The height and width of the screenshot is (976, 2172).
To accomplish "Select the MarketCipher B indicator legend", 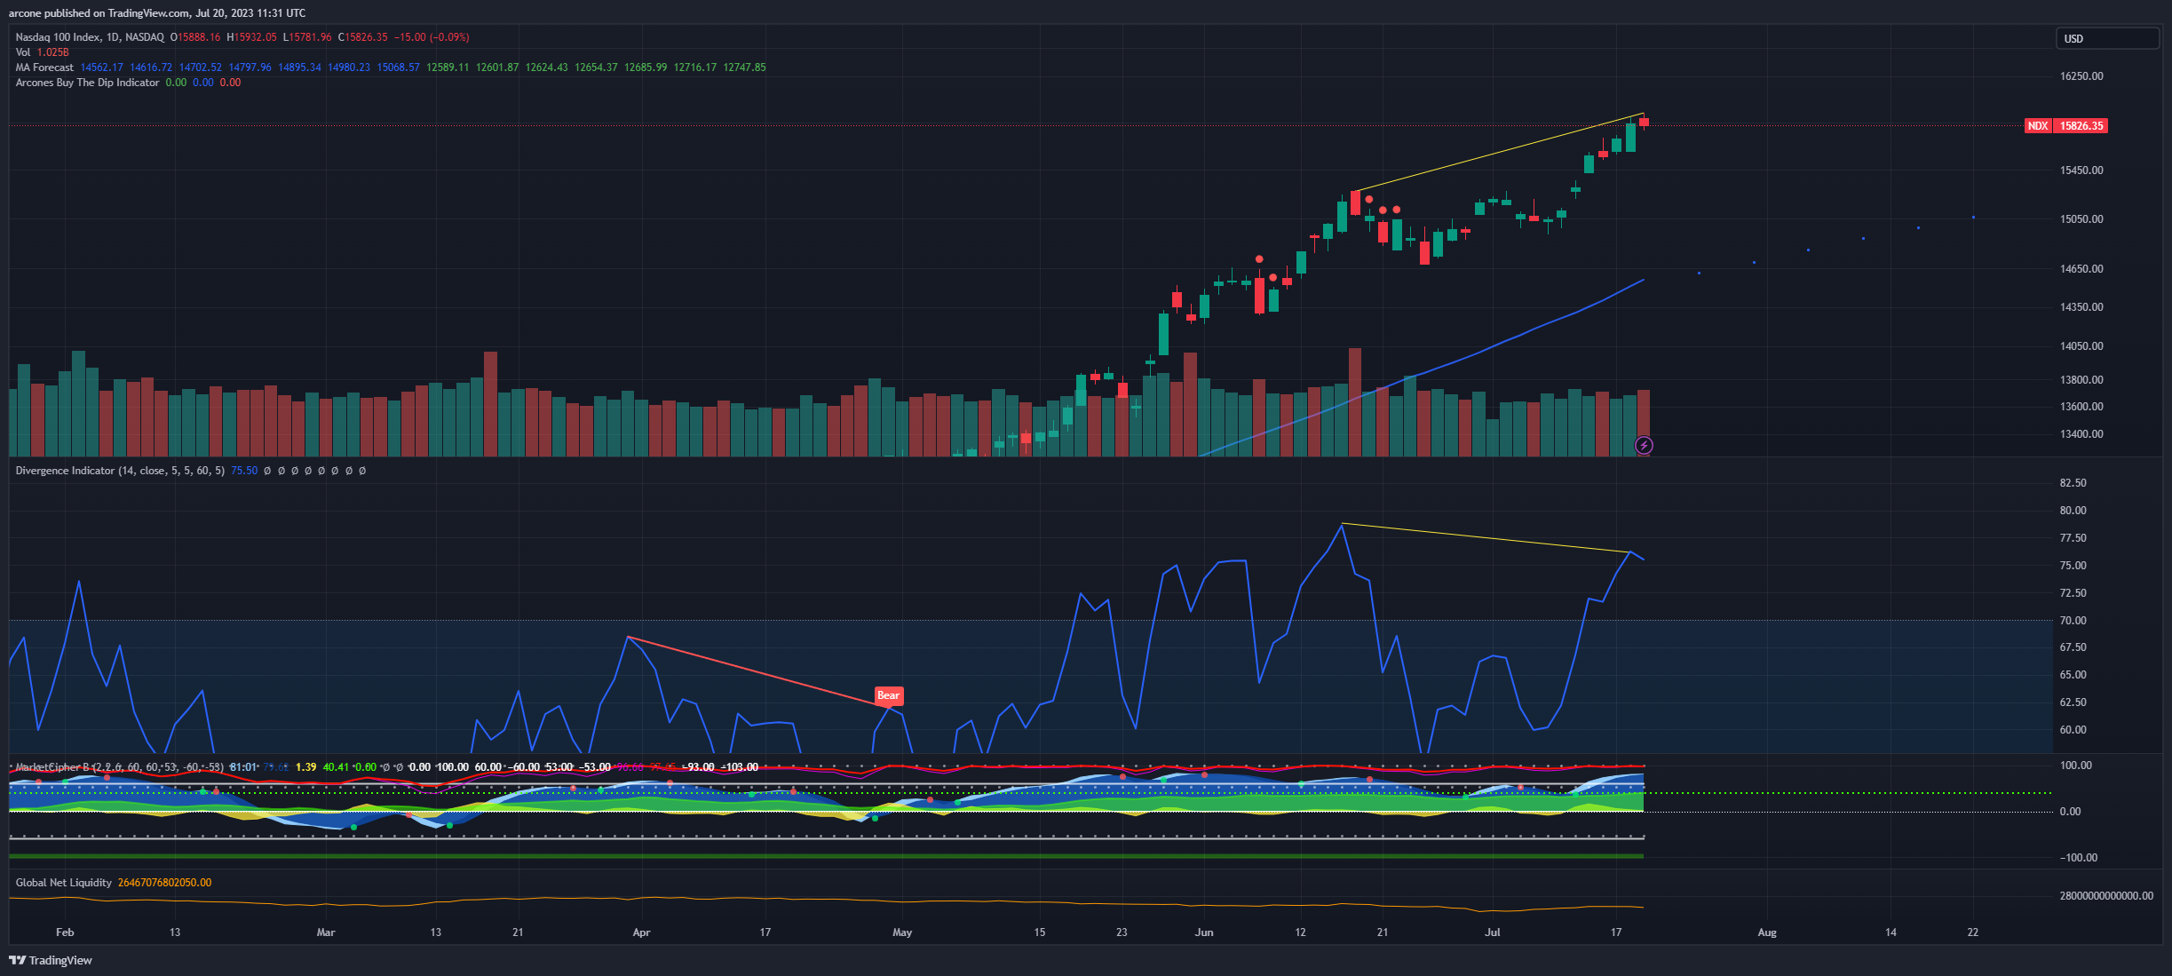I will (x=119, y=767).
